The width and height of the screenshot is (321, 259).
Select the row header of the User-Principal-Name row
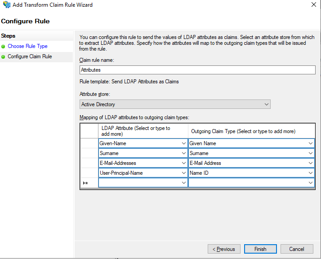tap(89, 173)
